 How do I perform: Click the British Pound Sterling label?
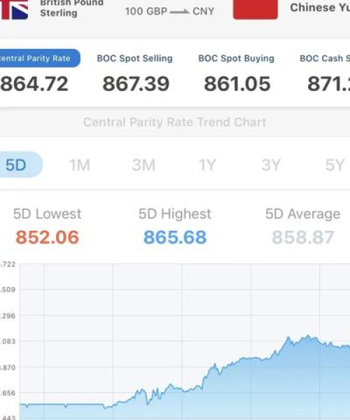[x=72, y=8]
